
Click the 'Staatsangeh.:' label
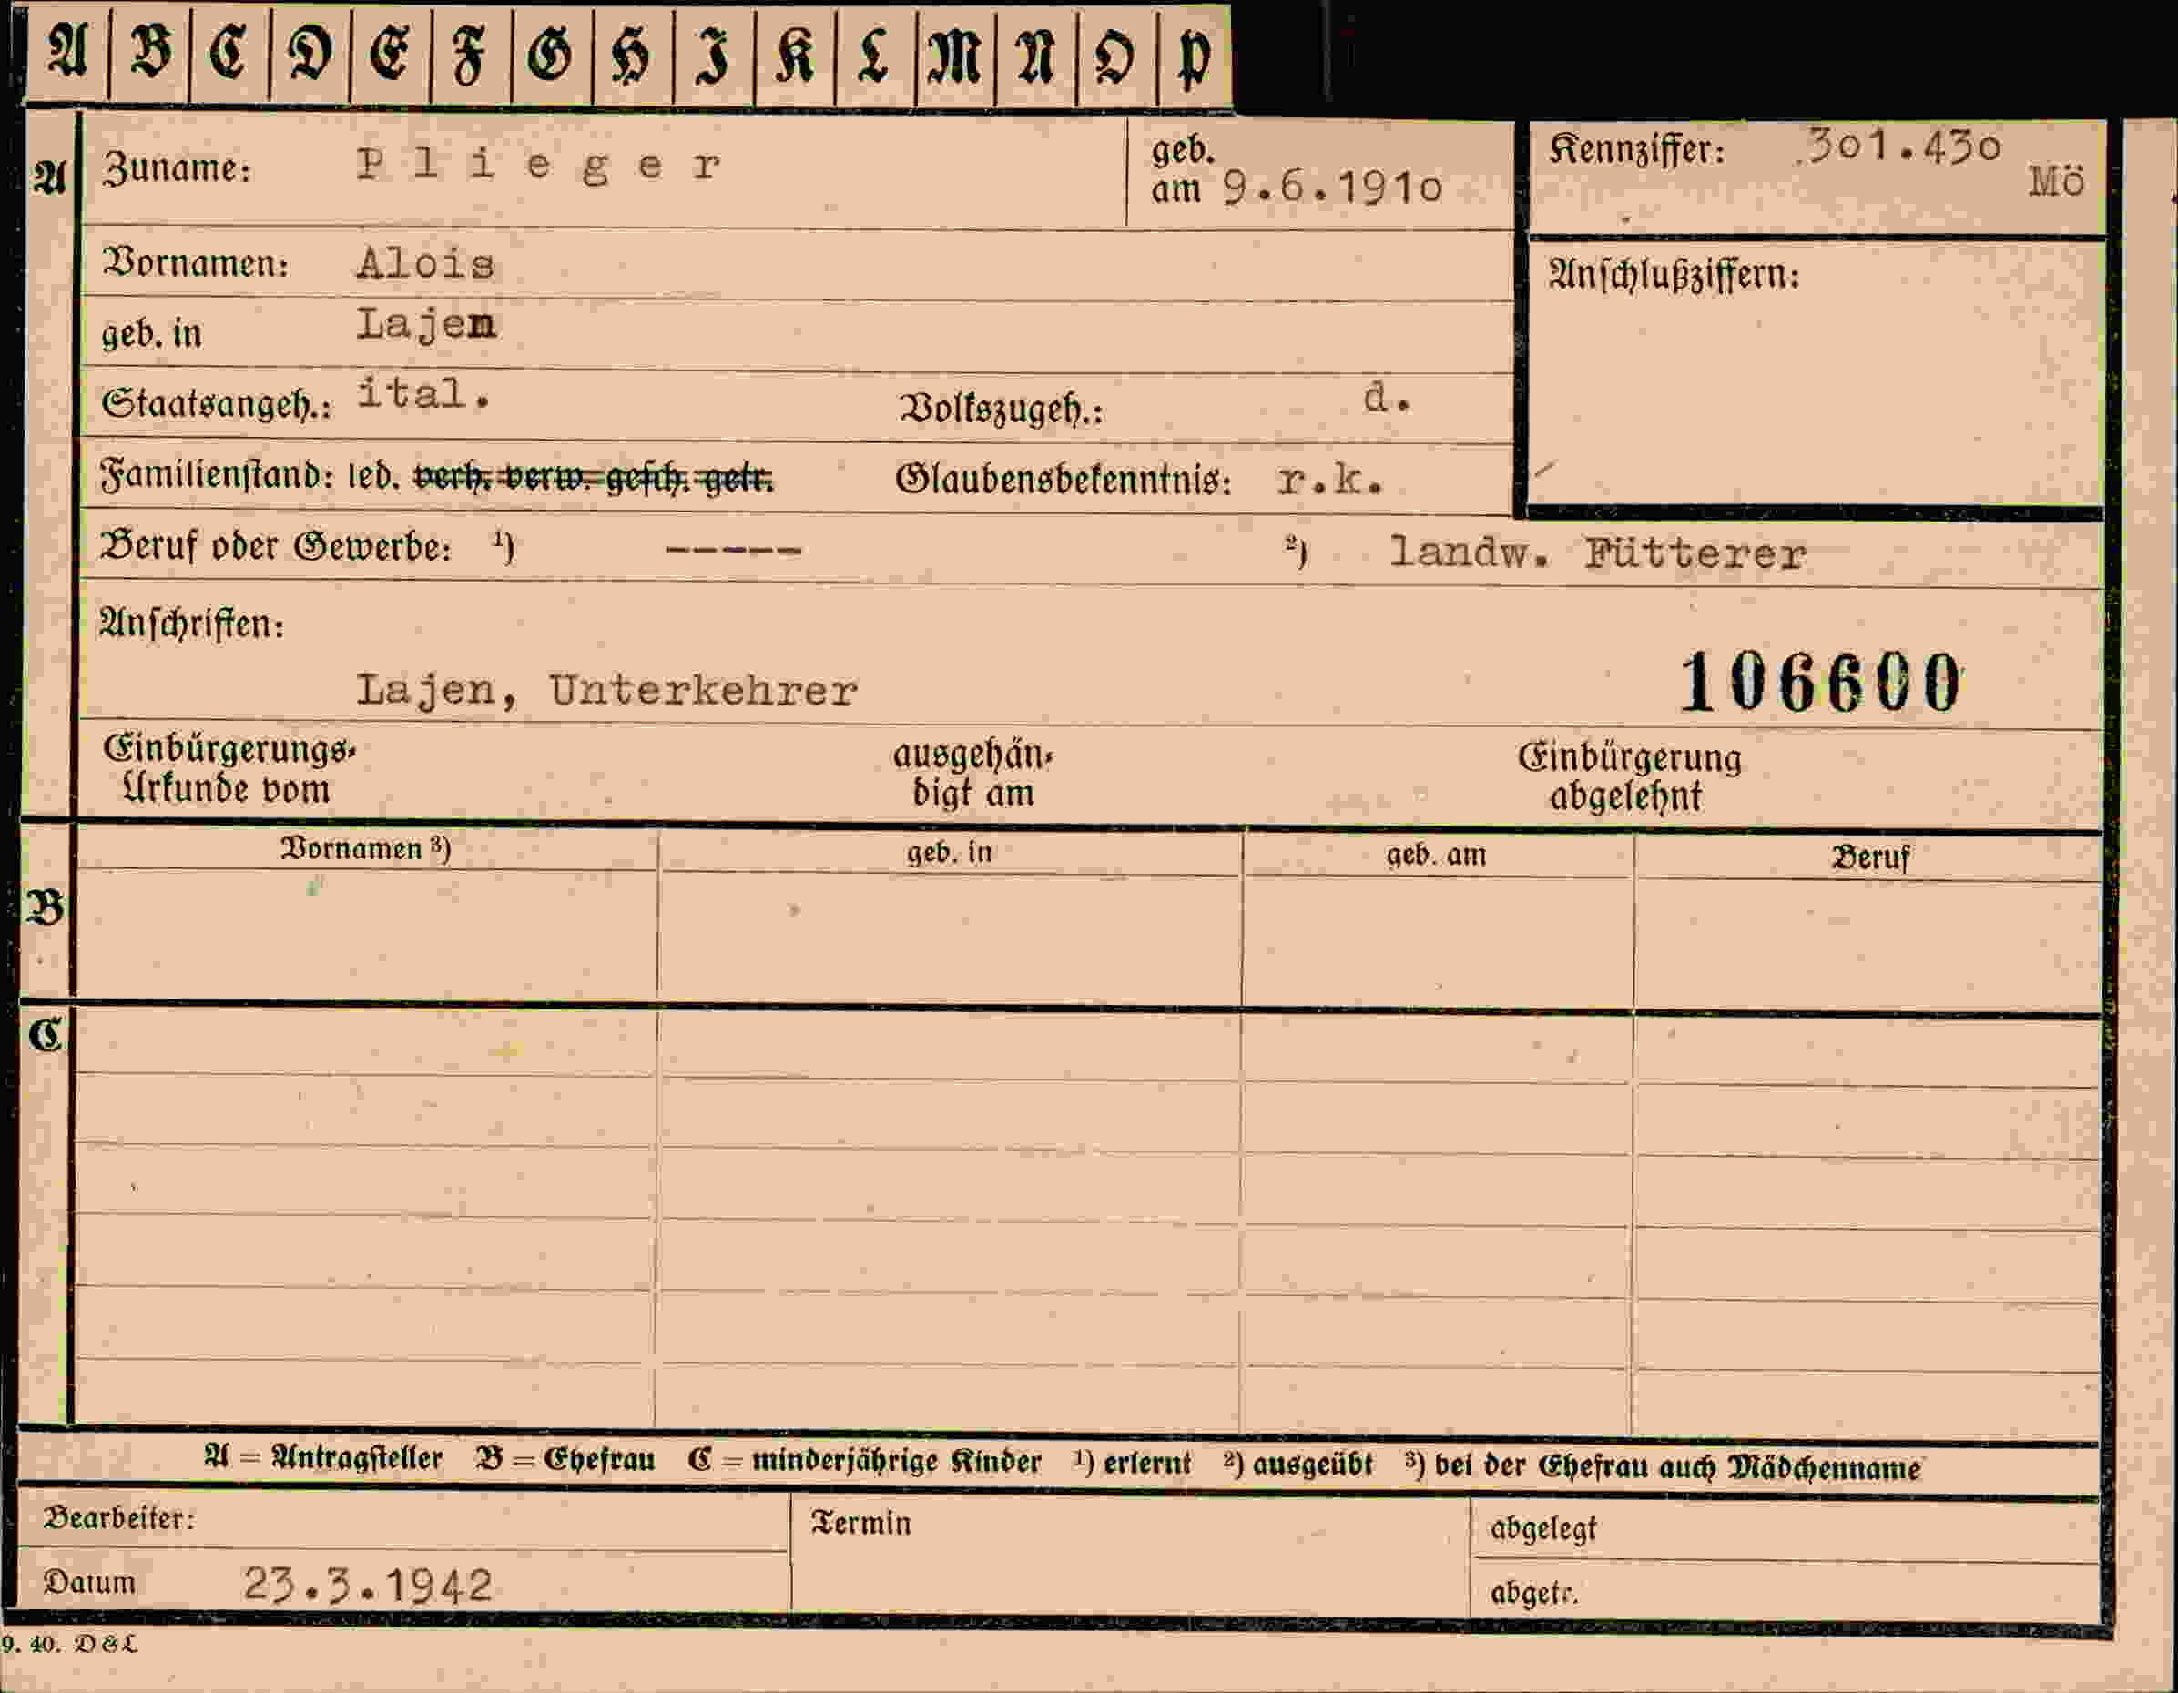[216, 403]
